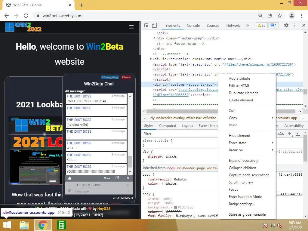Open File Explorer from taskbar

[24, 225]
